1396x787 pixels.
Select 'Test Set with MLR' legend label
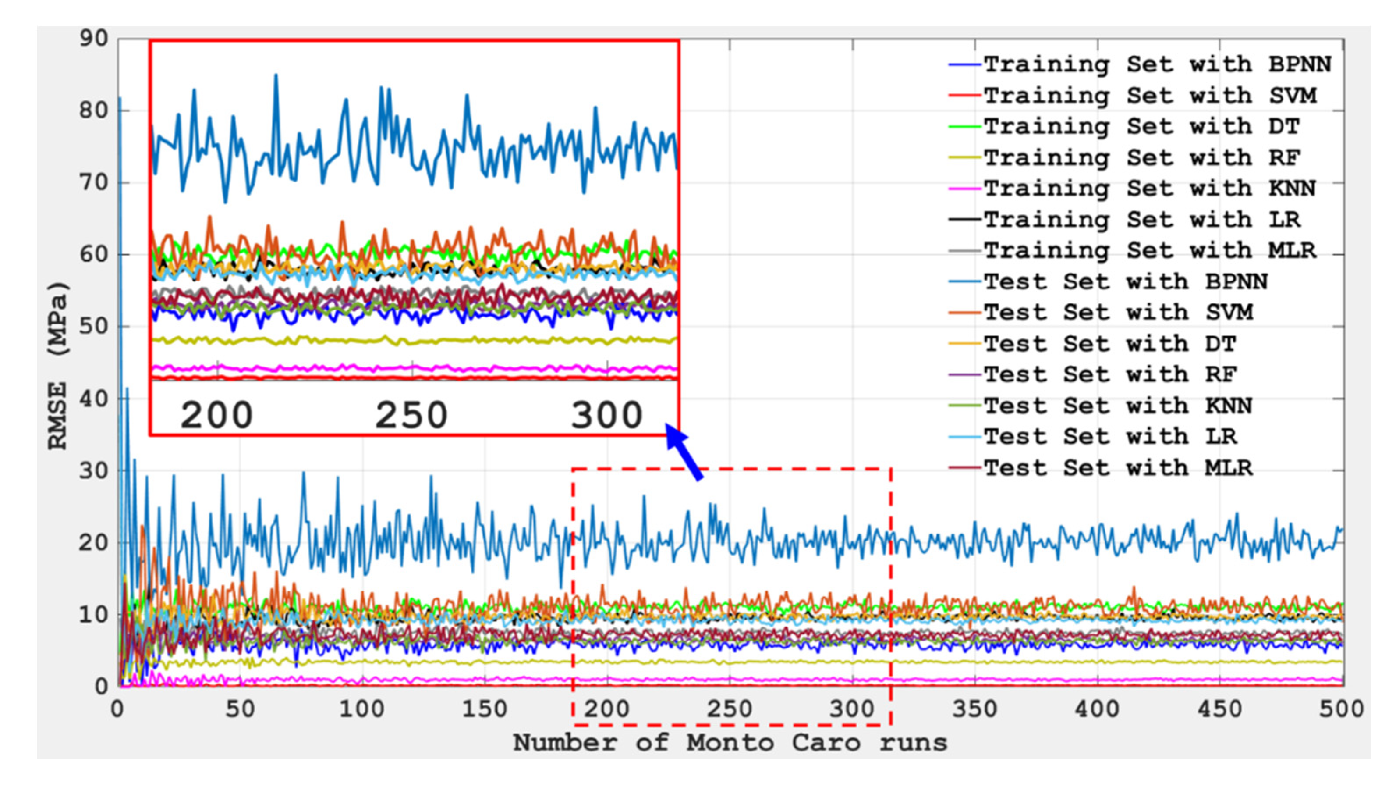point(1118,467)
